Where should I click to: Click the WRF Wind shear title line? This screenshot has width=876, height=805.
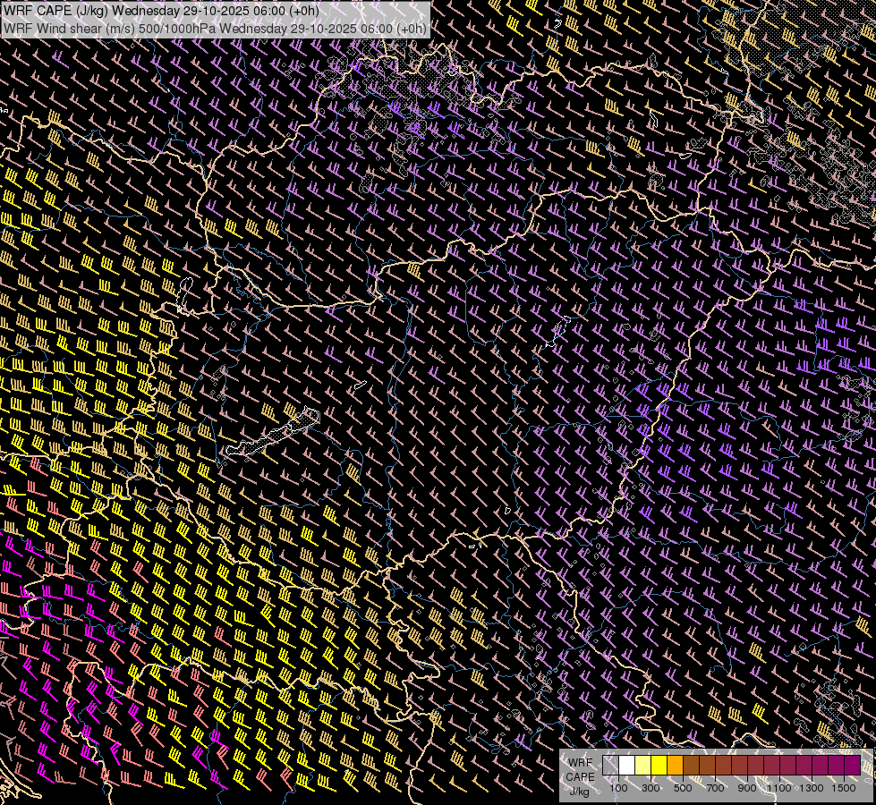tap(215, 28)
